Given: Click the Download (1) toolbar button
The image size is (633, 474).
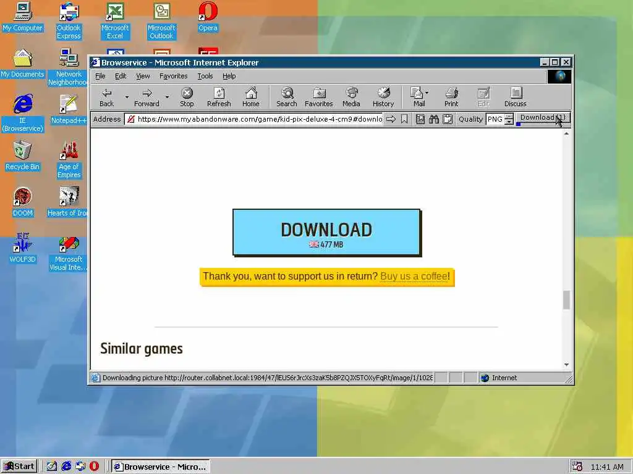Looking at the screenshot, I should (x=543, y=118).
